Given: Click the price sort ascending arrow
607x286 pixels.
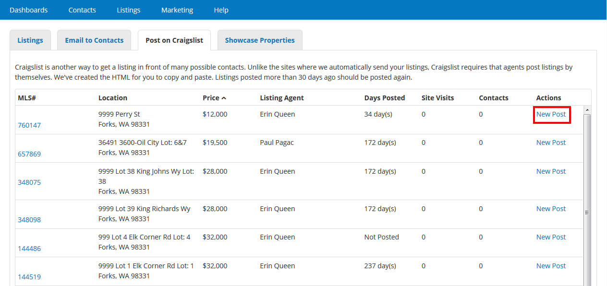Looking at the screenshot, I should 224,98.
